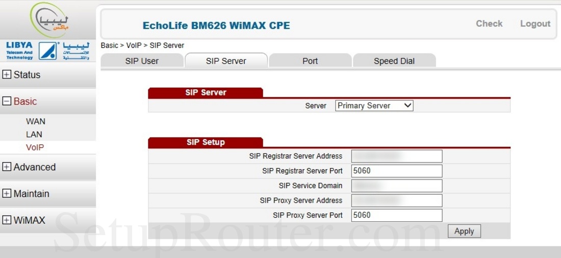Collapse the Basic menu minus icon
The width and height of the screenshot is (561, 258).
[7, 101]
